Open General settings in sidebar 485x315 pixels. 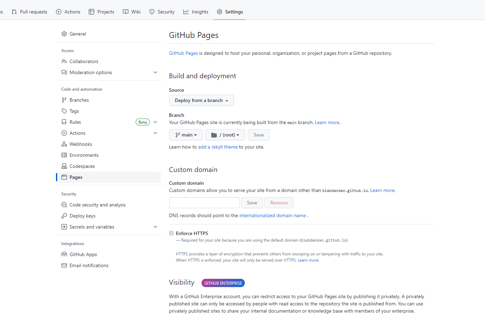tap(110, 34)
